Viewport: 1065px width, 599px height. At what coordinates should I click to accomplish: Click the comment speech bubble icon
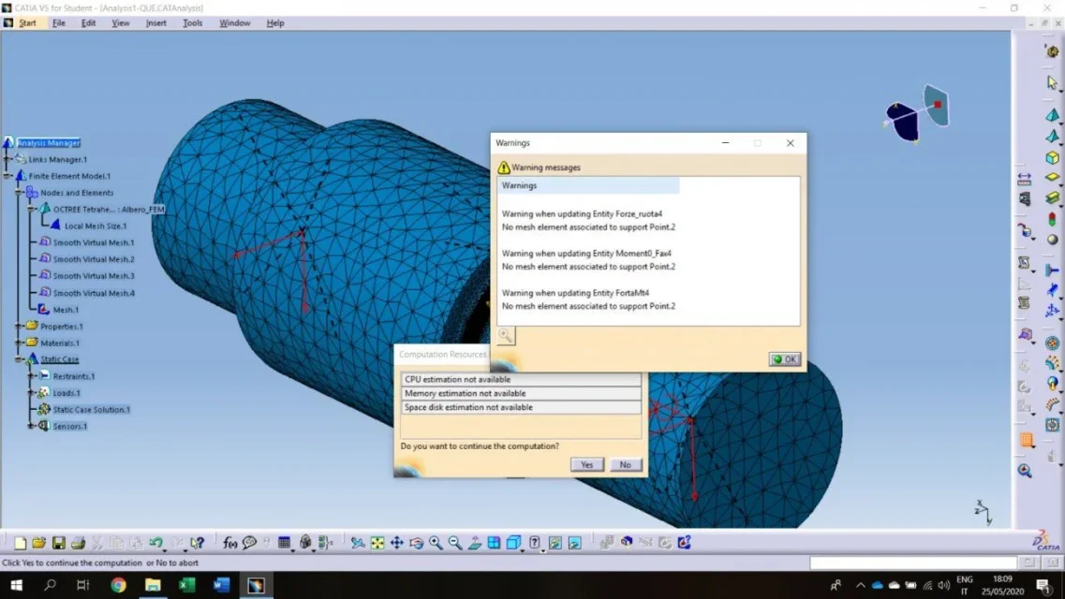pyautogui.click(x=249, y=543)
